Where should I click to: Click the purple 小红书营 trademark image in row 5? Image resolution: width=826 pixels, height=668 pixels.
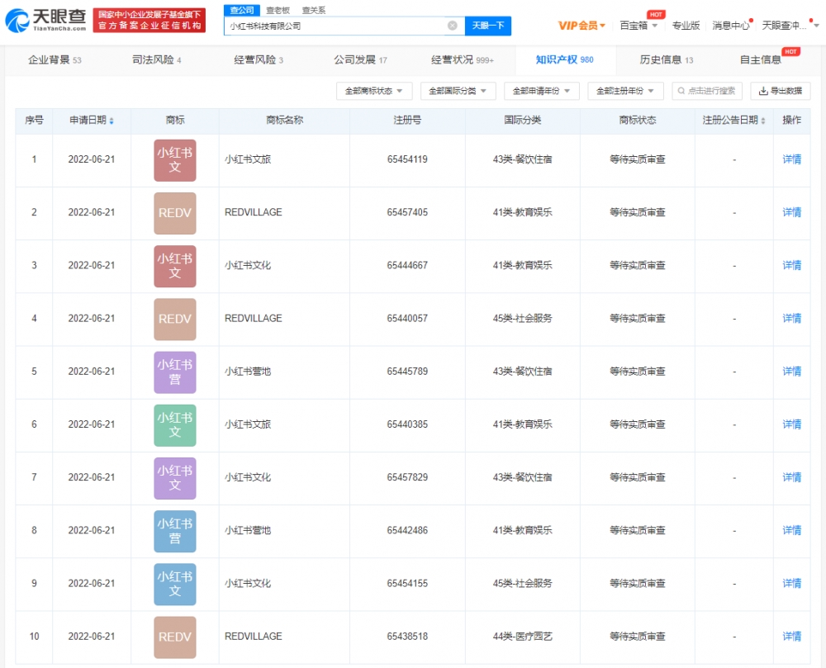[174, 372]
